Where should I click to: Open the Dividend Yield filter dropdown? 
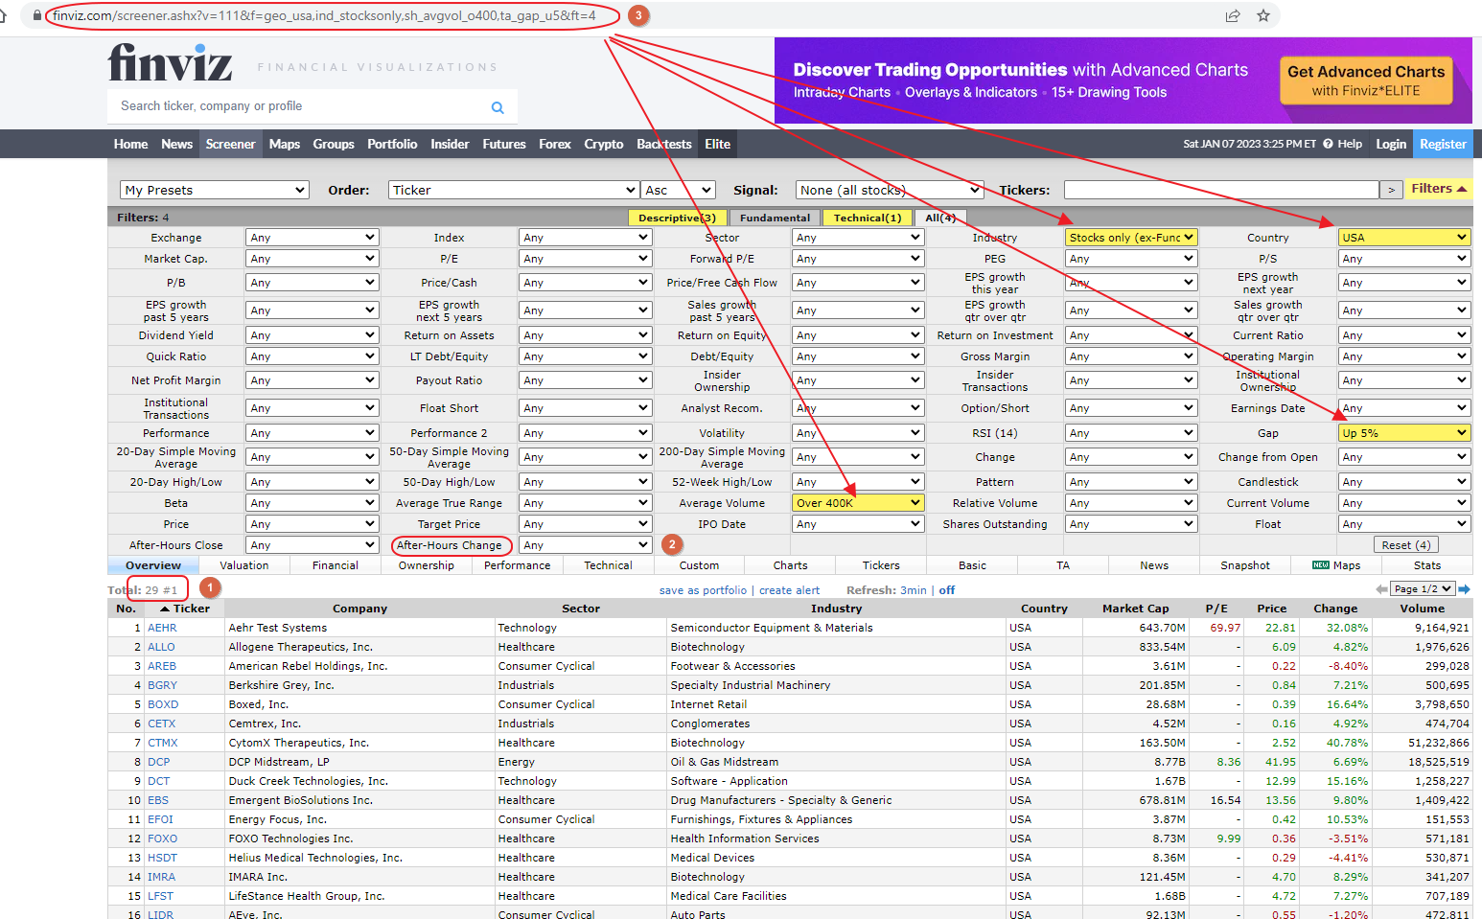(312, 335)
